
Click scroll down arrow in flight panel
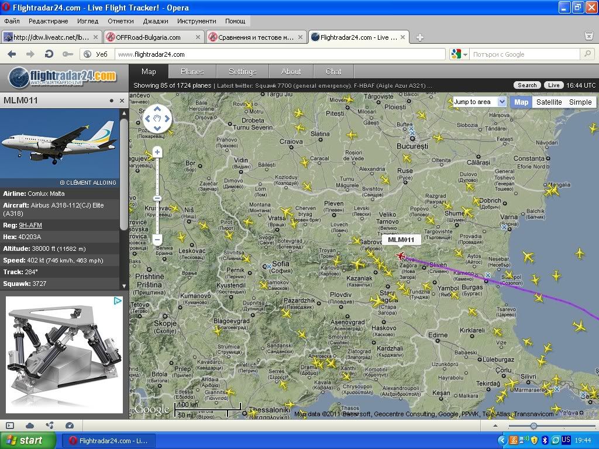click(124, 285)
